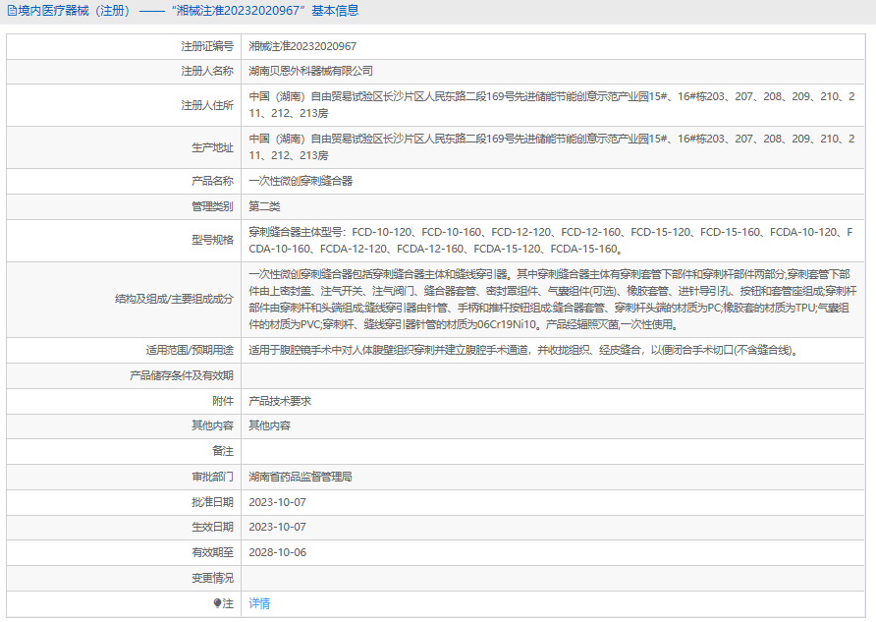
Task: Click the 注册人名称 row label
Action: click(x=207, y=71)
